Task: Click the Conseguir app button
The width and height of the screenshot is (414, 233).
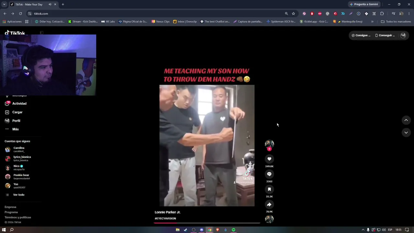Action: [385, 35]
